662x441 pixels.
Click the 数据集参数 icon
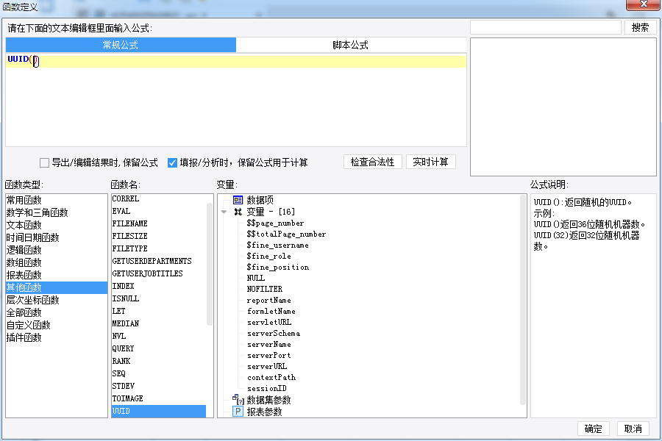pyautogui.click(x=238, y=399)
